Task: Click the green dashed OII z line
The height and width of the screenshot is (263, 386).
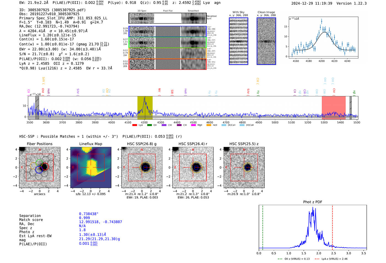Action: pos(263,227)
